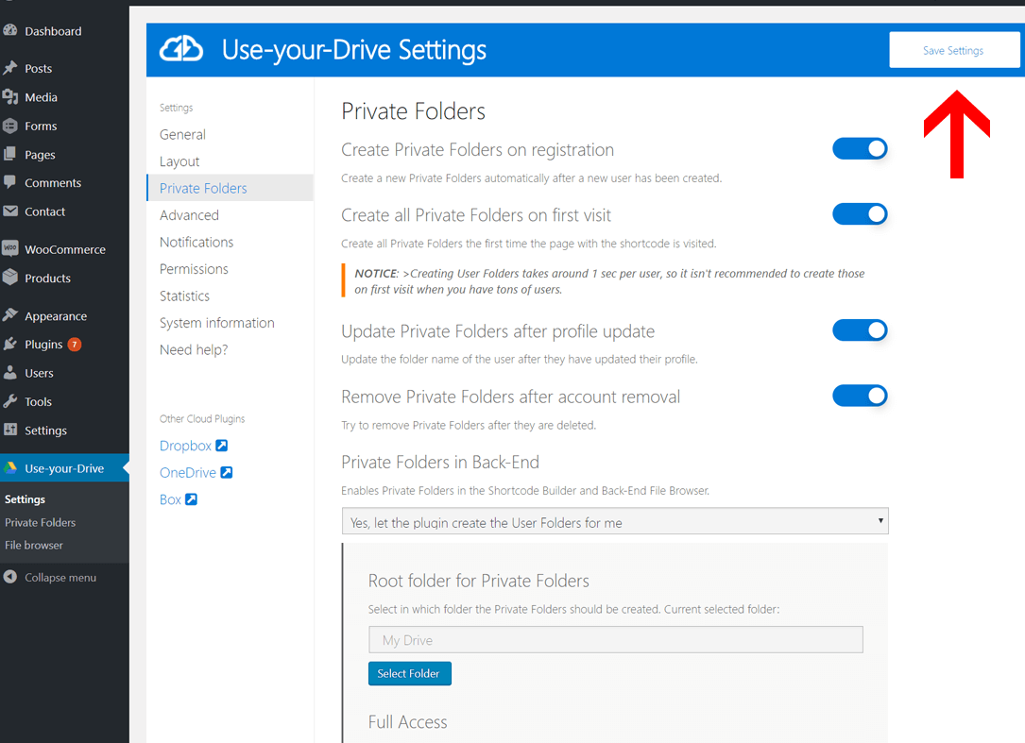Click the My Drive root folder field
Viewport: 1025px width, 743px height.
(x=616, y=640)
